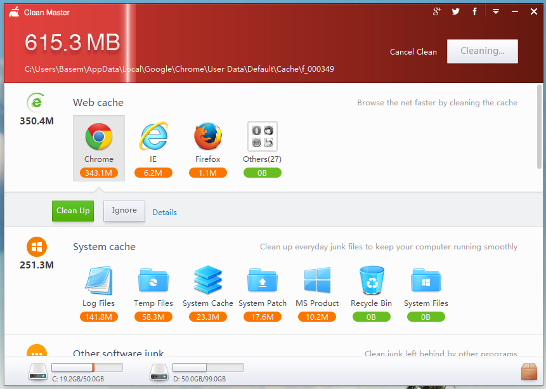
Task: Click the Recycle Bin 0B badge
Action: pyautogui.click(x=371, y=317)
